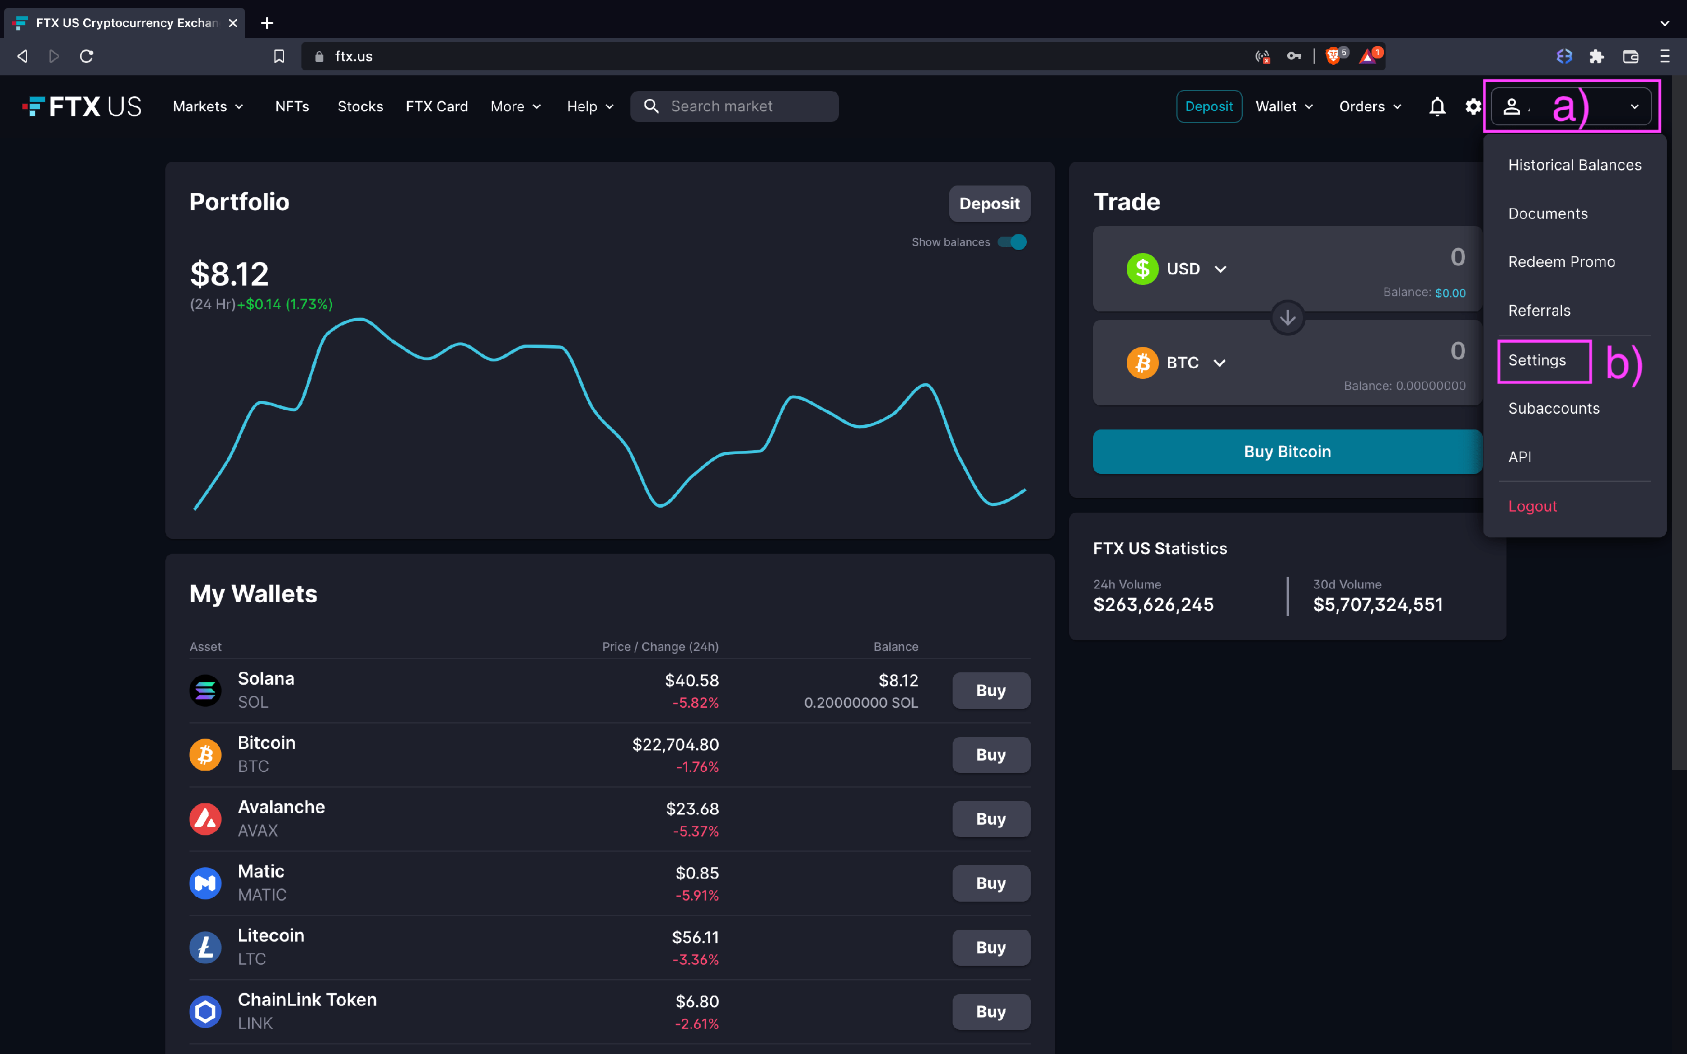Open the user account profile menu

pos(1571,107)
